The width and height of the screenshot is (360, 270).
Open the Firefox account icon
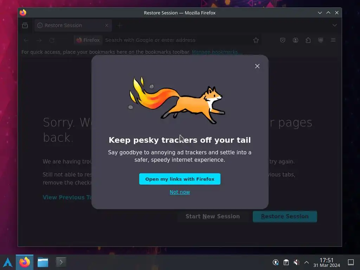click(295, 40)
